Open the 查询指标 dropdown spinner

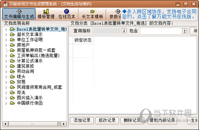pyautogui.click(x=124, y=31)
